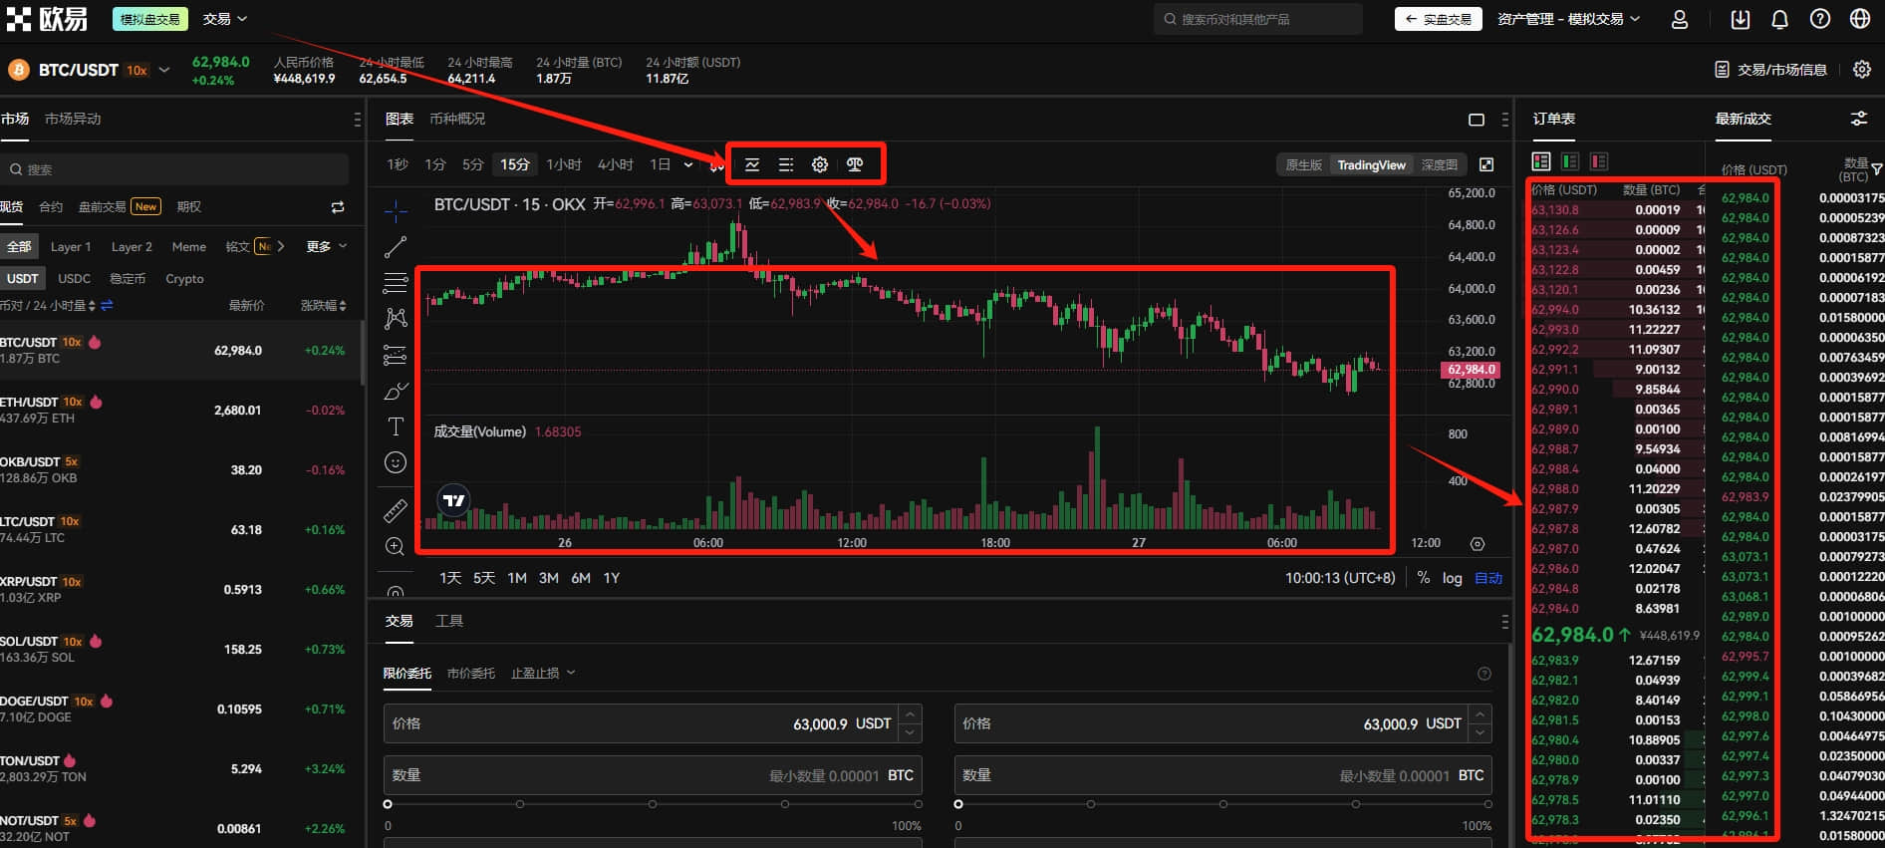Image resolution: width=1885 pixels, height=848 pixels.
Task: Expand the 止盈止损 order type dropdown
Action: click(x=543, y=674)
